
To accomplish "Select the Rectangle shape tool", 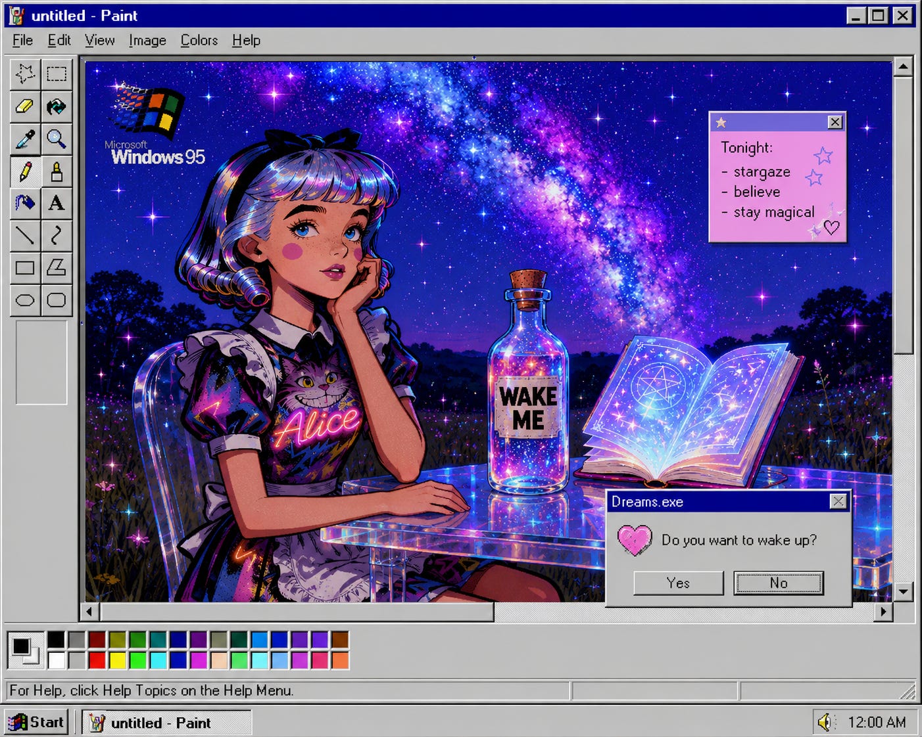I will pos(25,267).
